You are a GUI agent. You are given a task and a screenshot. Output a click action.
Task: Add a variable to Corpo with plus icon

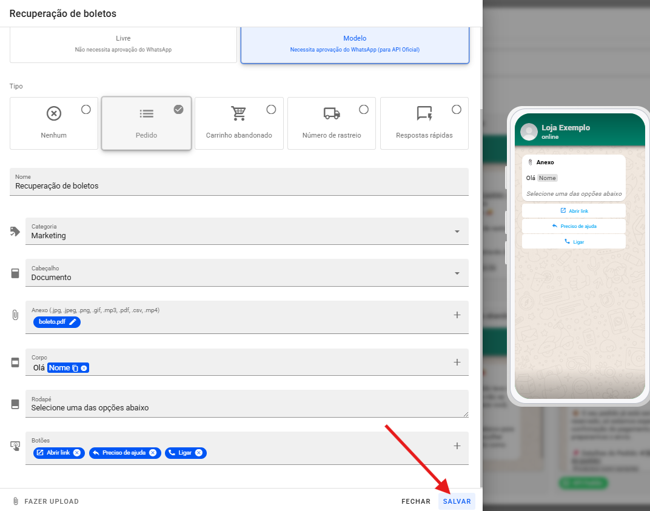click(457, 362)
